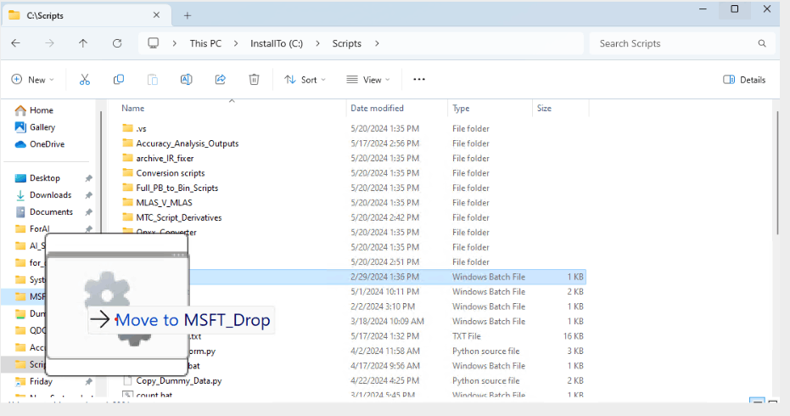The height and width of the screenshot is (416, 790).
Task: Click the Rename icon
Action: 187,80
